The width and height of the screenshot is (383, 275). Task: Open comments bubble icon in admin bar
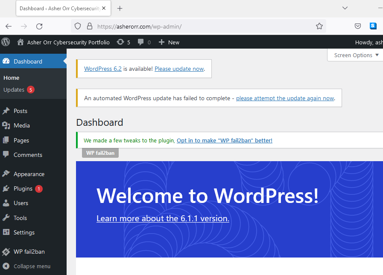point(141,42)
